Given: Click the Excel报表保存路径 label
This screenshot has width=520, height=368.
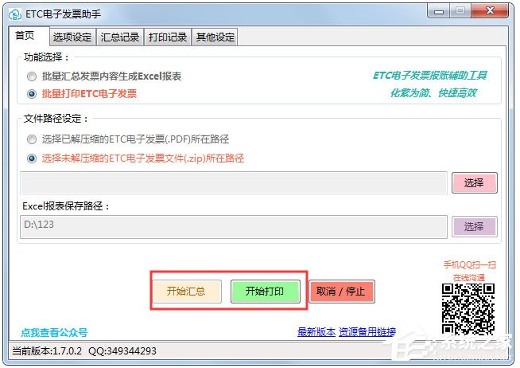Looking at the screenshot, I should click(x=66, y=206).
